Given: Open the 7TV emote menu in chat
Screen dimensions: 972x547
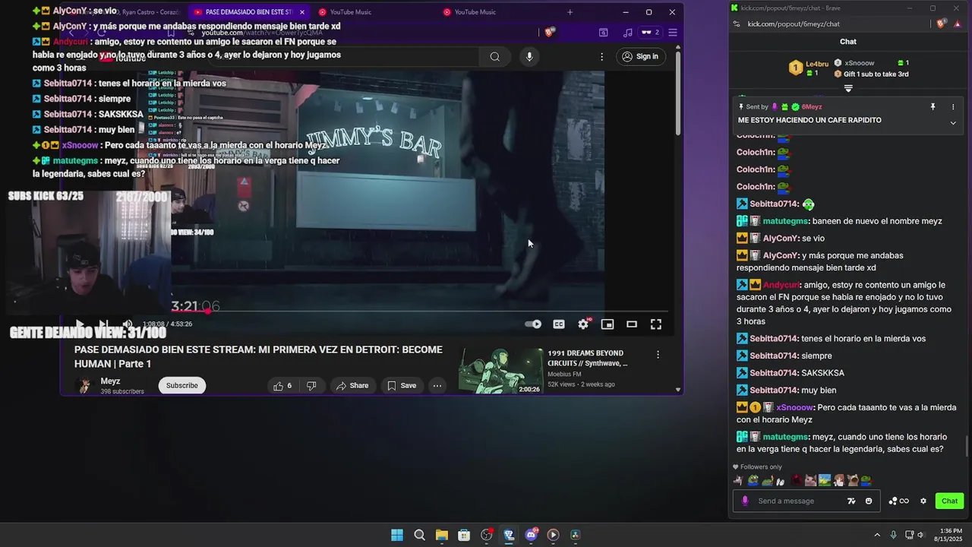Looking at the screenshot, I should coord(851,501).
